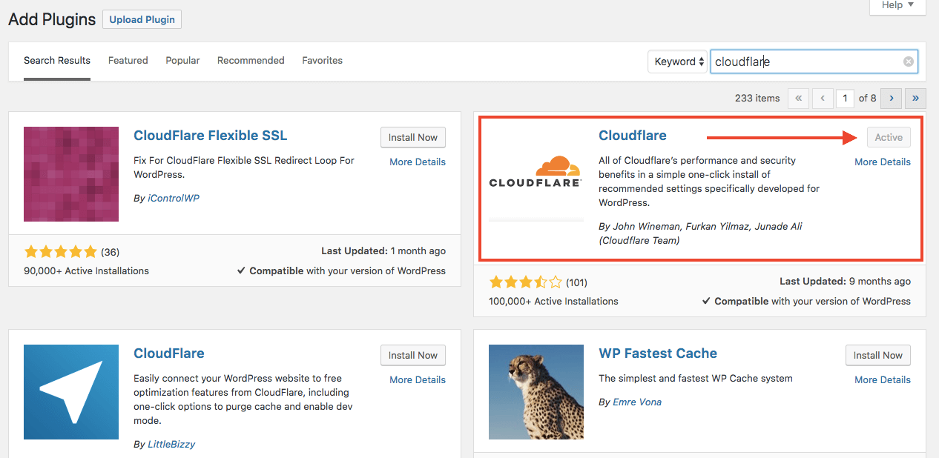Image resolution: width=939 pixels, height=458 pixels.
Task: Open the CloudFlare title by LittleBizzy
Action: tap(169, 354)
